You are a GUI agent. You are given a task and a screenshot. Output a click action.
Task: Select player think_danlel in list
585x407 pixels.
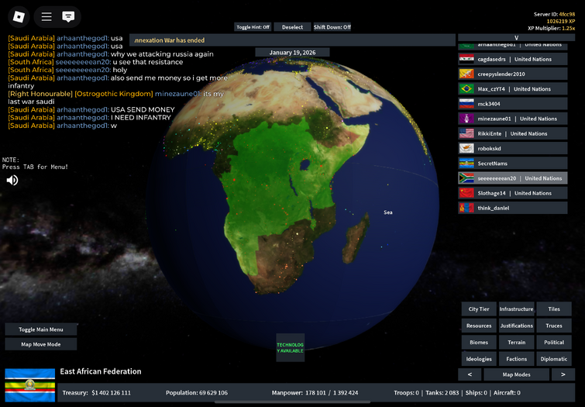tap(513, 208)
